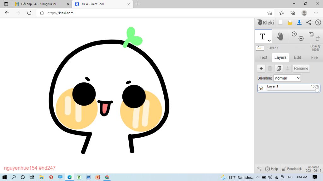Select the Hand pan tool
The width and height of the screenshot is (323, 181).
(280, 36)
